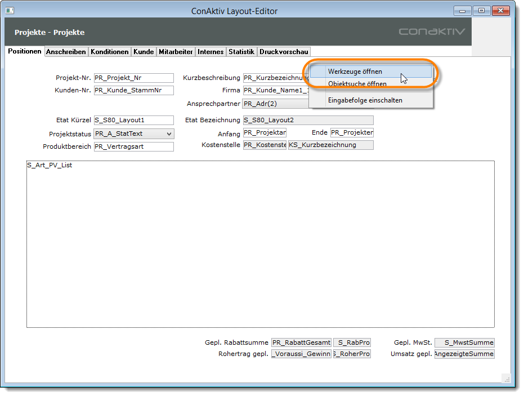The height and width of the screenshot is (396, 524).
Task: Select the Mitarbeiter tab
Action: click(176, 52)
